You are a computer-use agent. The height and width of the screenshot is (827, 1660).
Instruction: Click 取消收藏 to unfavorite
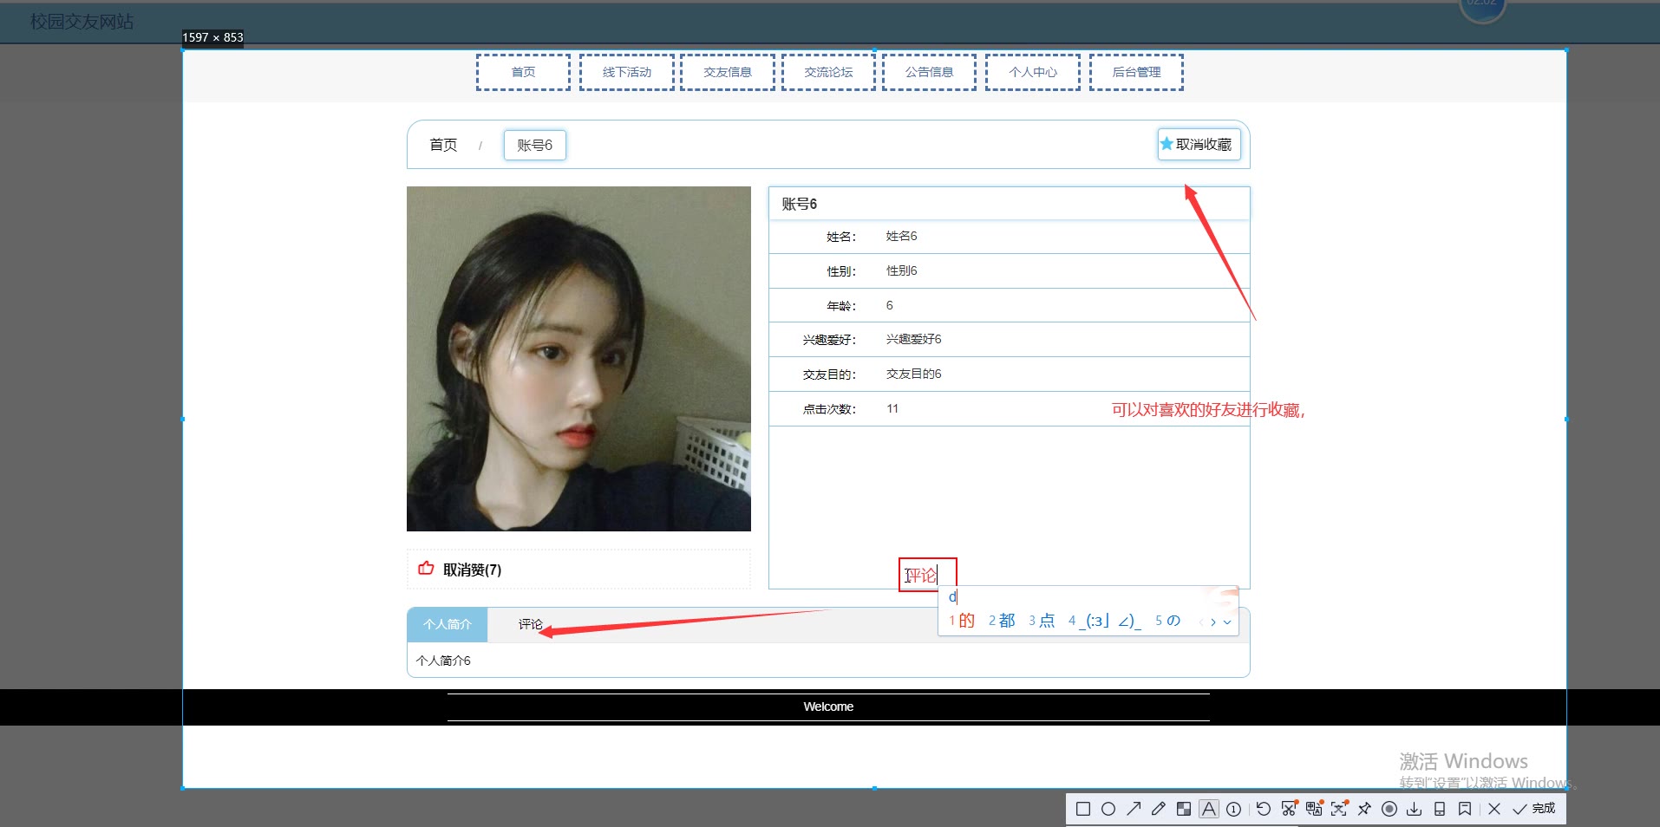click(x=1199, y=144)
